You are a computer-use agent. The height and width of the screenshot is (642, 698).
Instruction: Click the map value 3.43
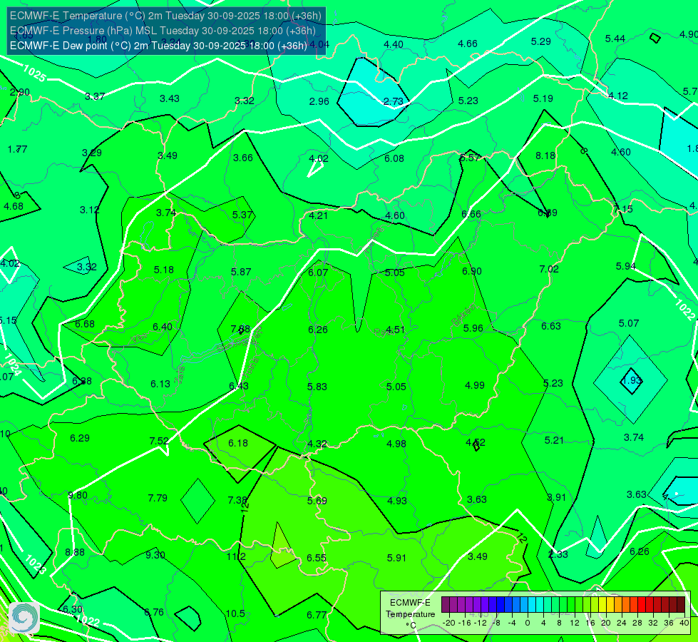click(x=170, y=98)
